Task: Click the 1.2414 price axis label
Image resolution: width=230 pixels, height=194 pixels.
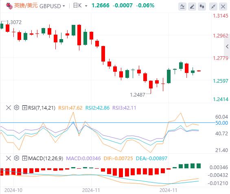Action: pyautogui.click(x=221, y=99)
